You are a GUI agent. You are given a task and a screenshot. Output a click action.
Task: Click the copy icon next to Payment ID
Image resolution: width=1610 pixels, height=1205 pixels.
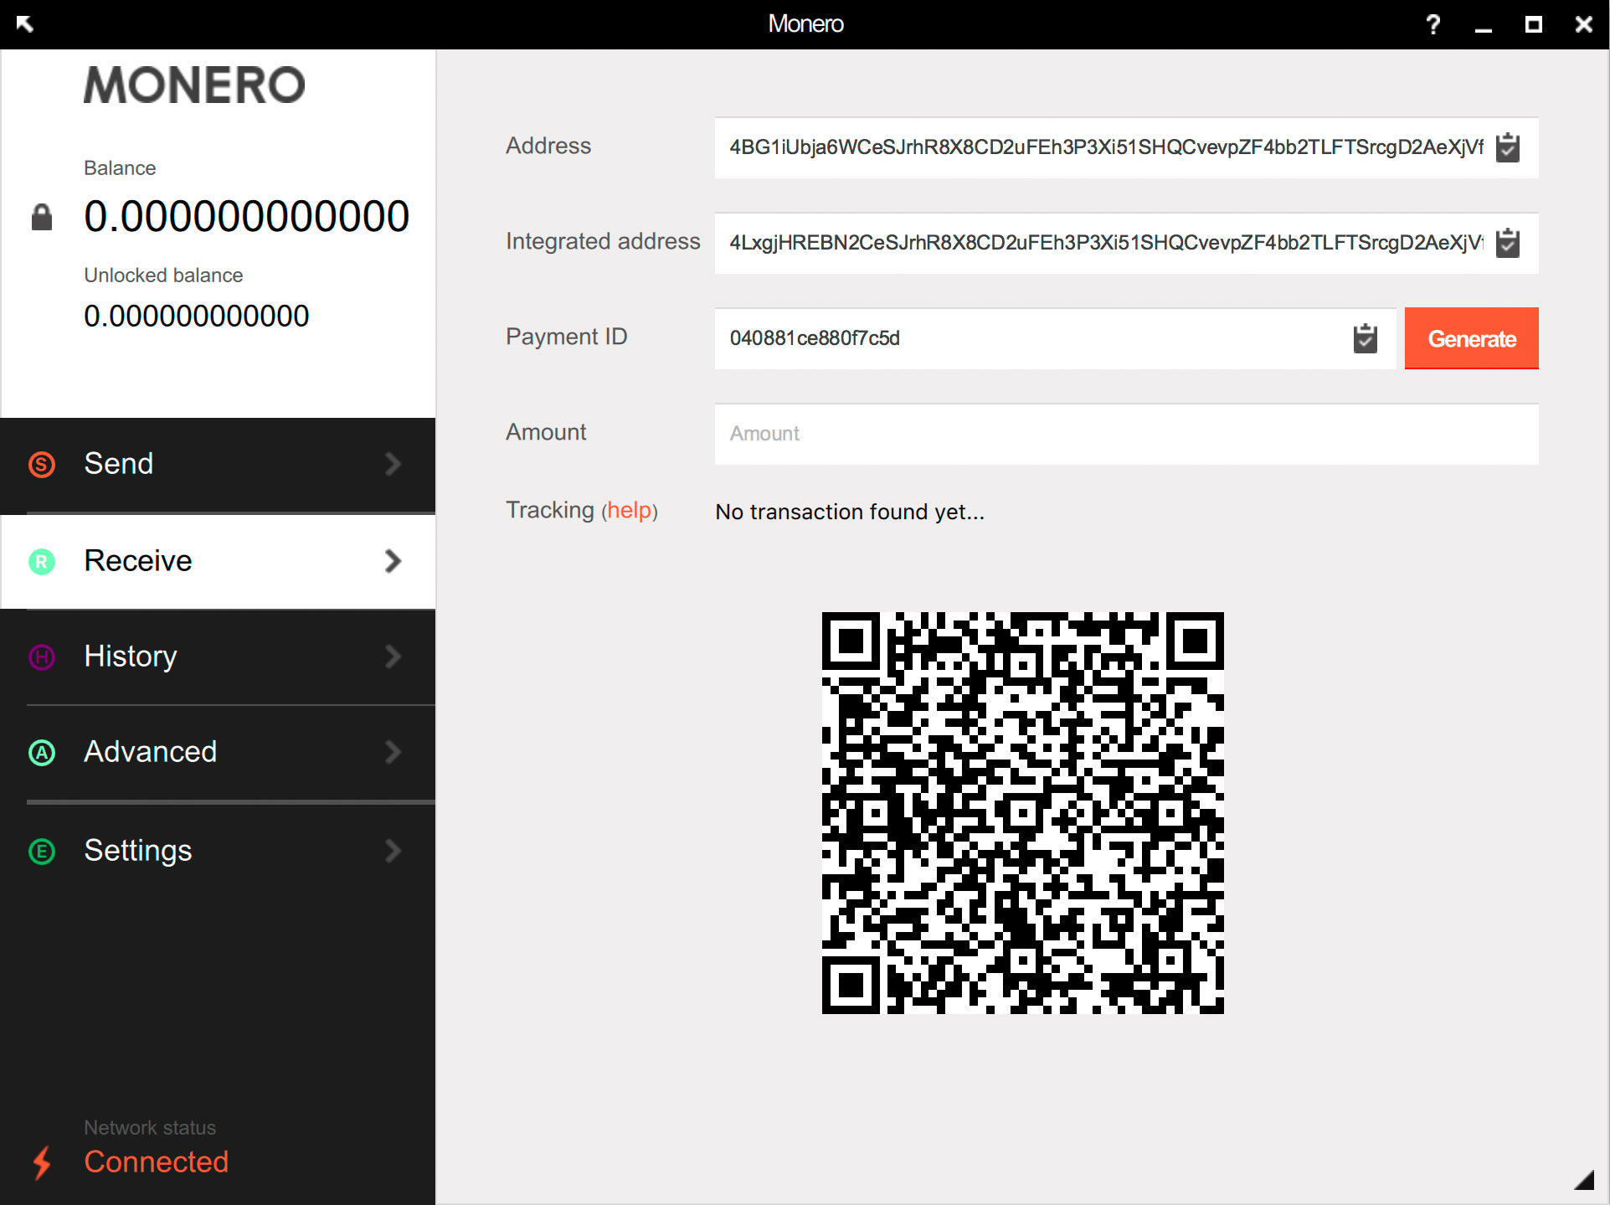1366,338
